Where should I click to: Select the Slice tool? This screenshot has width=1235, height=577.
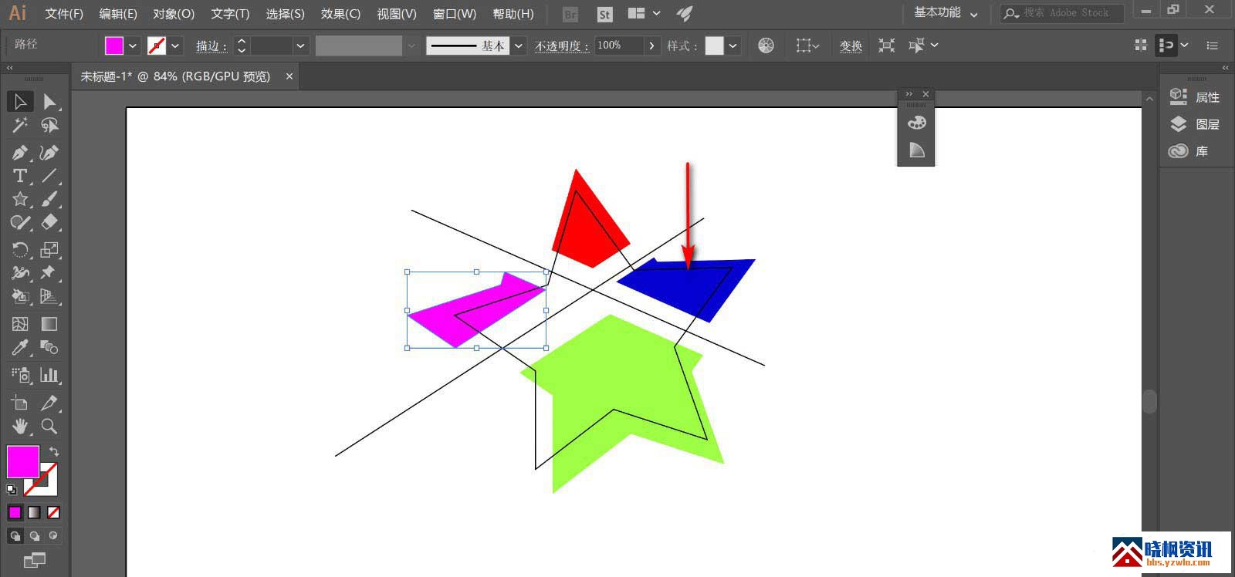coord(49,403)
